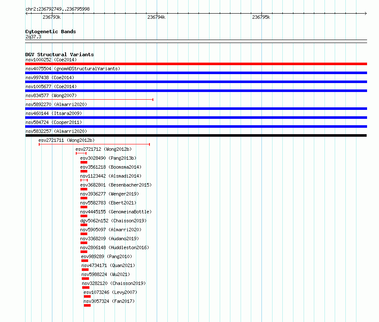Open nsv3057324 (Fan2017) variant
The width and height of the screenshot is (379, 322).
pos(109,301)
